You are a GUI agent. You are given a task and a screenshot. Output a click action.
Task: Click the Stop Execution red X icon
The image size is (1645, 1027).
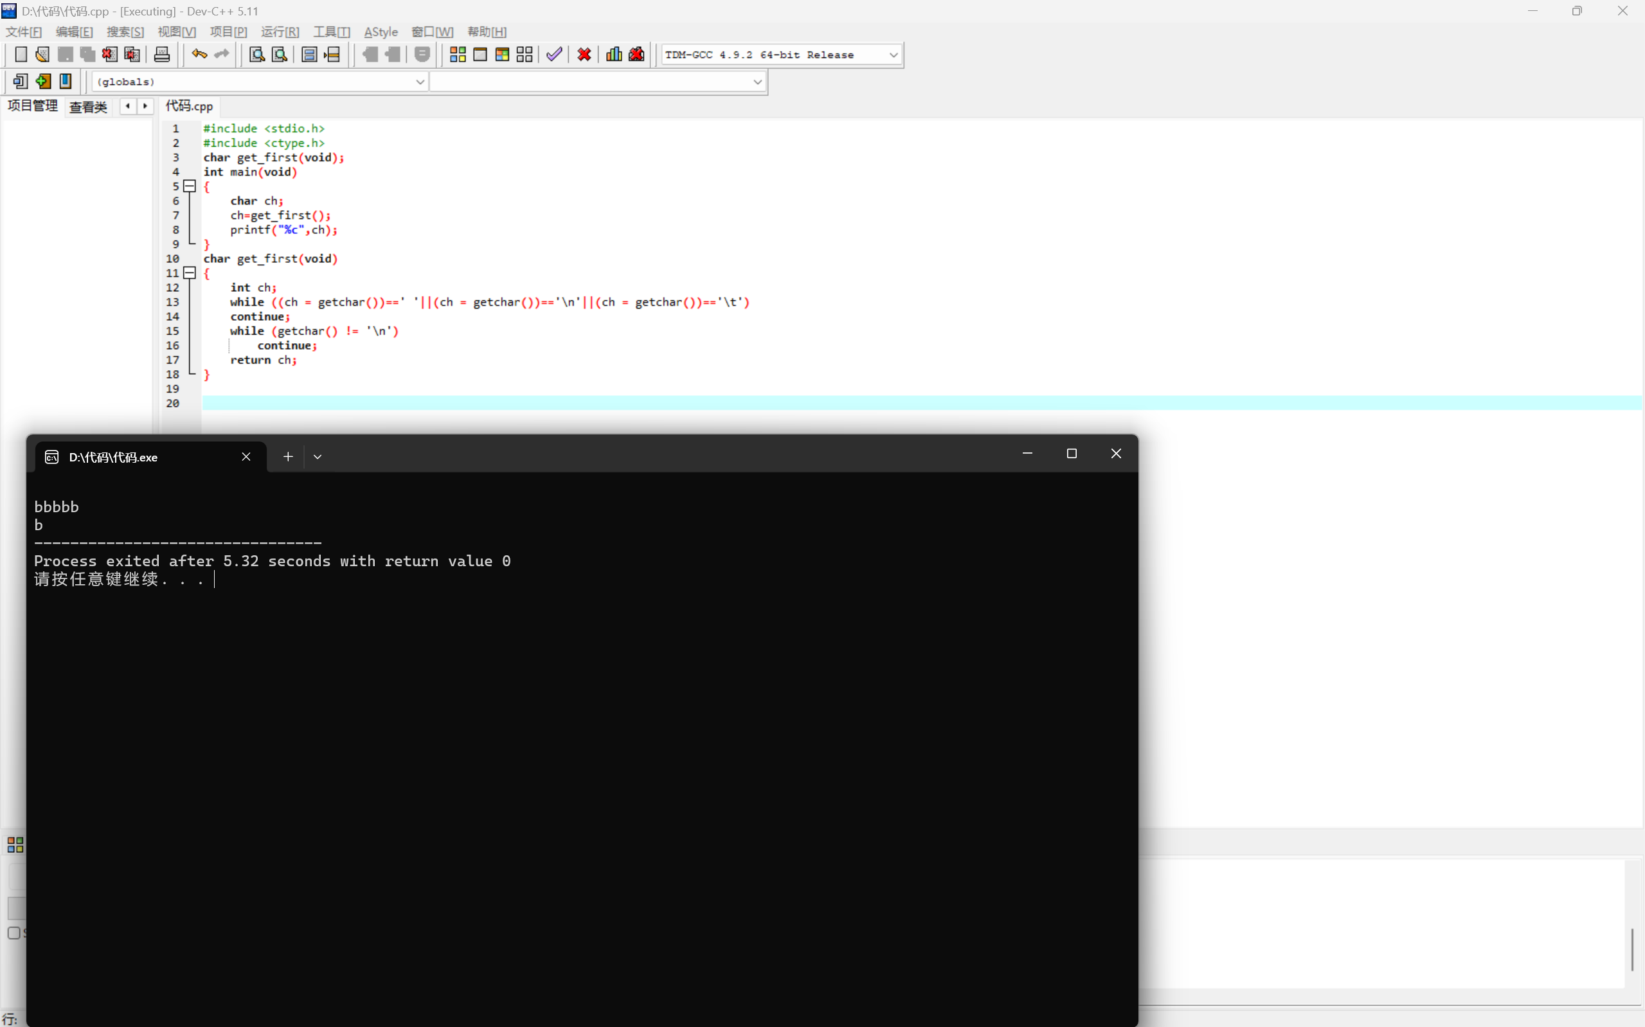[584, 55]
